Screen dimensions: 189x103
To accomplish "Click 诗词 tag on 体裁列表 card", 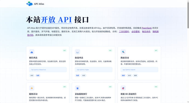I will [x=84, y=76].
